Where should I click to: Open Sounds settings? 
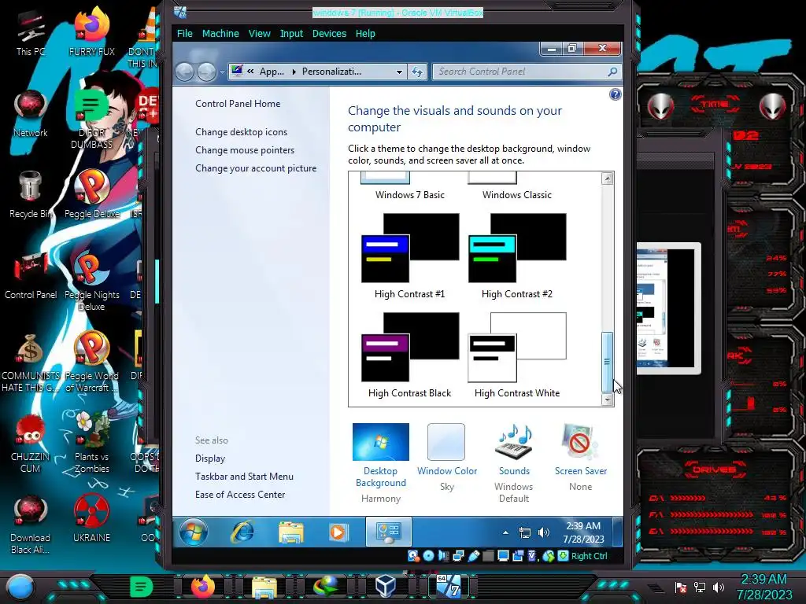click(513, 462)
